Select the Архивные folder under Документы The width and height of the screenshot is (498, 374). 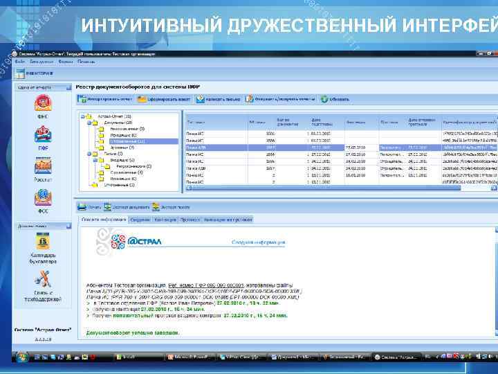[122, 148]
